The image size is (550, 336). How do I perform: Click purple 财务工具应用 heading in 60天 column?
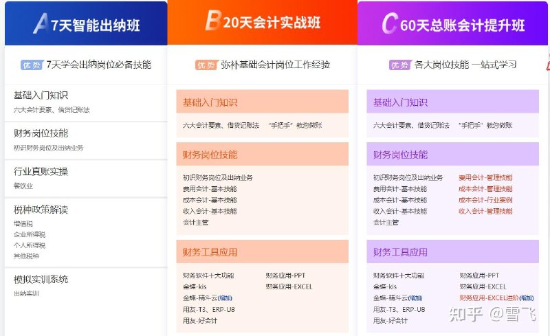tap(453, 251)
